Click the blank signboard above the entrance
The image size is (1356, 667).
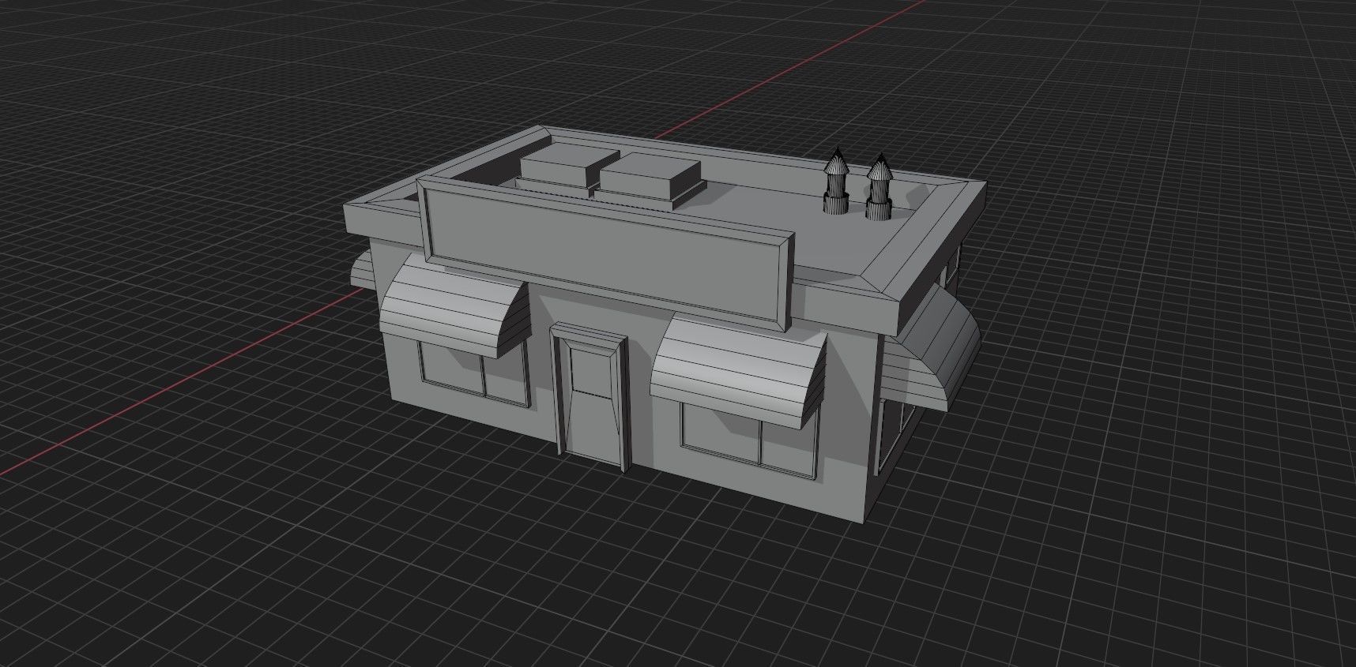point(605,253)
